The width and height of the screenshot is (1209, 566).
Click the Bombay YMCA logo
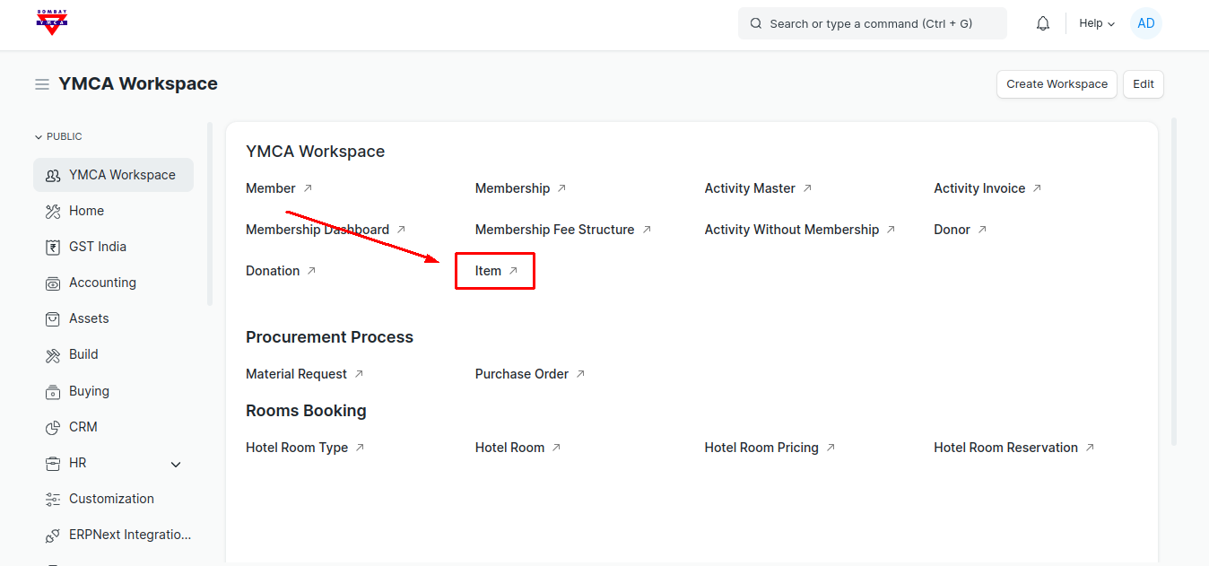point(52,22)
